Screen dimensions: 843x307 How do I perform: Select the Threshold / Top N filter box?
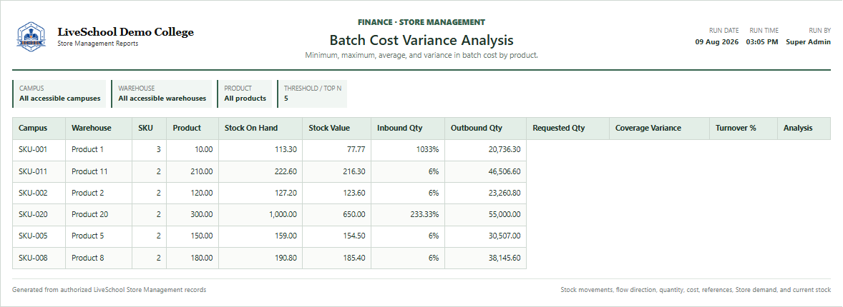pos(312,94)
